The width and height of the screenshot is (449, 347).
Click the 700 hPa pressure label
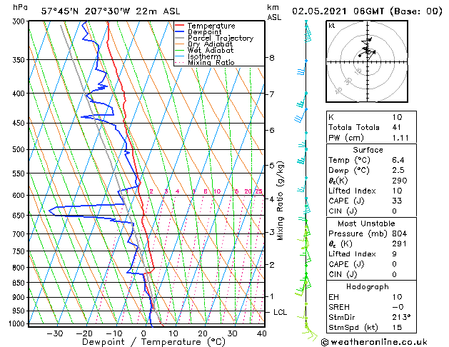[20, 234]
